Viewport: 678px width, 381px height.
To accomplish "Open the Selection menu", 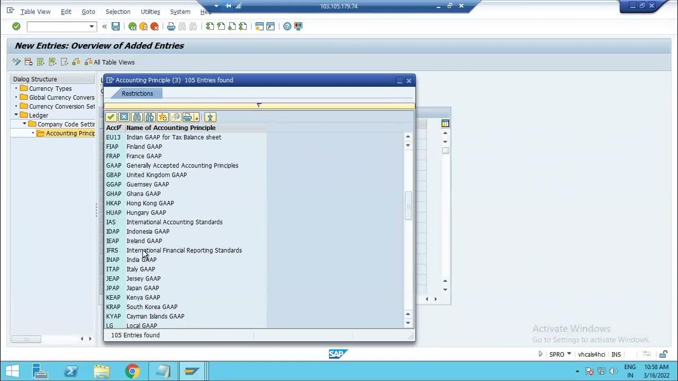I will 118,12.
